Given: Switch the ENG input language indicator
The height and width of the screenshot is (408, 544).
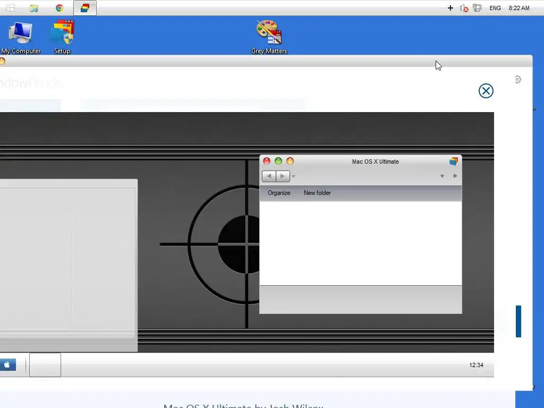Looking at the screenshot, I should [495, 8].
